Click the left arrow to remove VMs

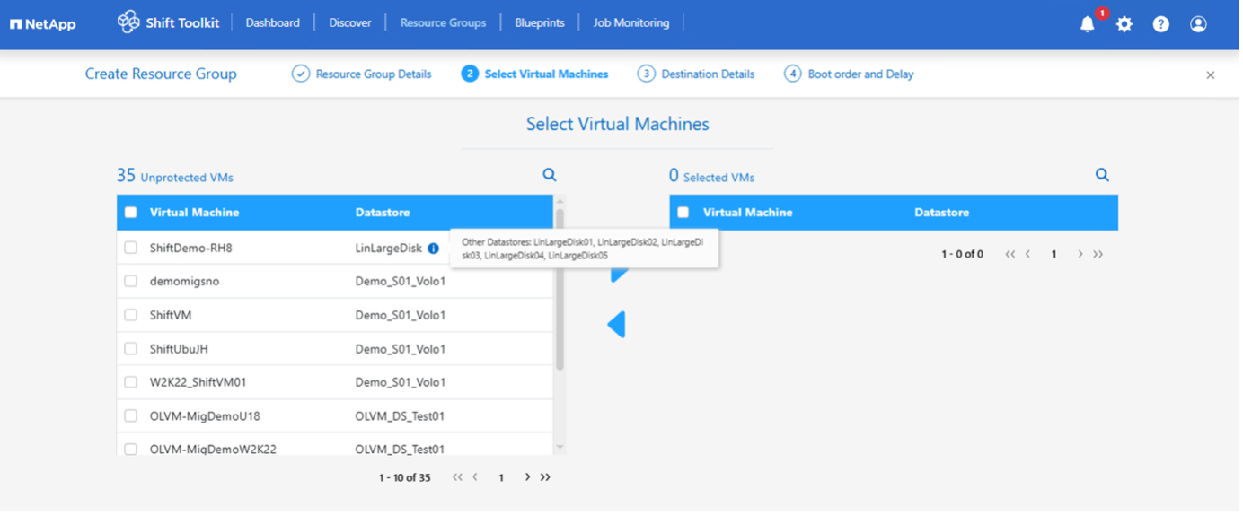tap(616, 324)
